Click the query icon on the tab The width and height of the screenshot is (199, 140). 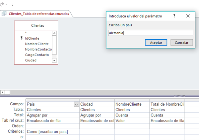pyautogui.click(x=4, y=14)
